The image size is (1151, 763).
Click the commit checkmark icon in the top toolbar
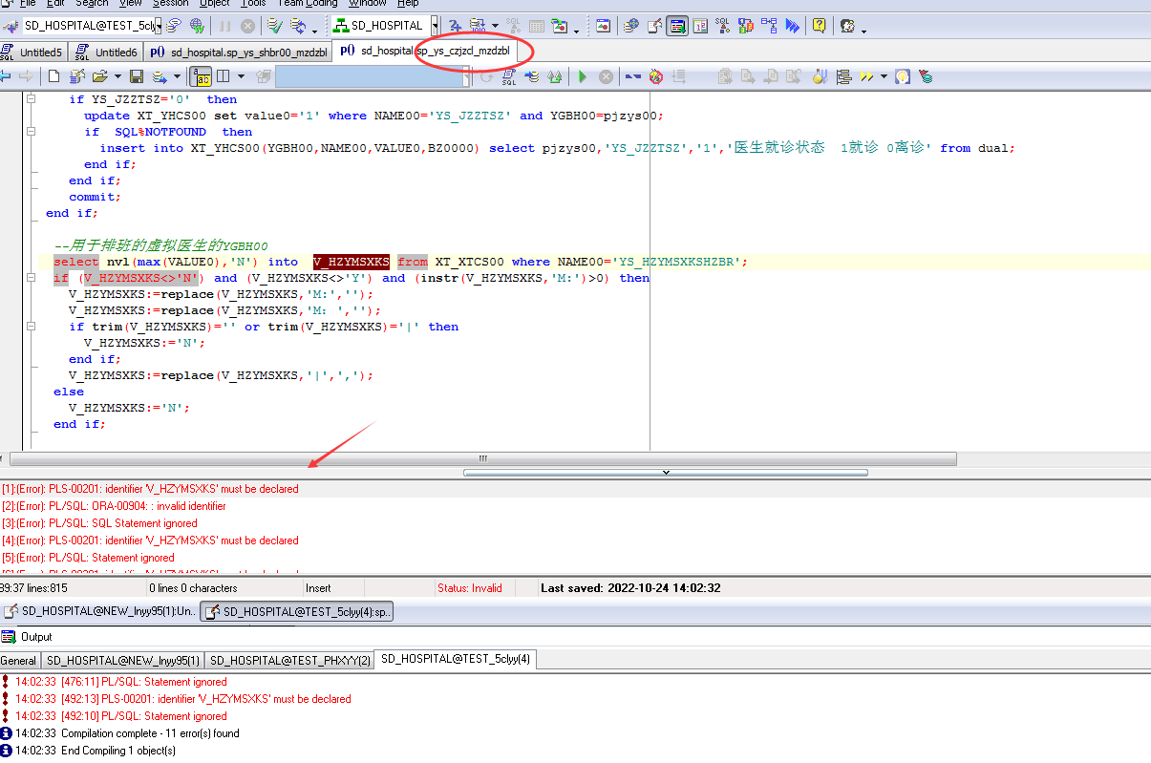pos(274,26)
